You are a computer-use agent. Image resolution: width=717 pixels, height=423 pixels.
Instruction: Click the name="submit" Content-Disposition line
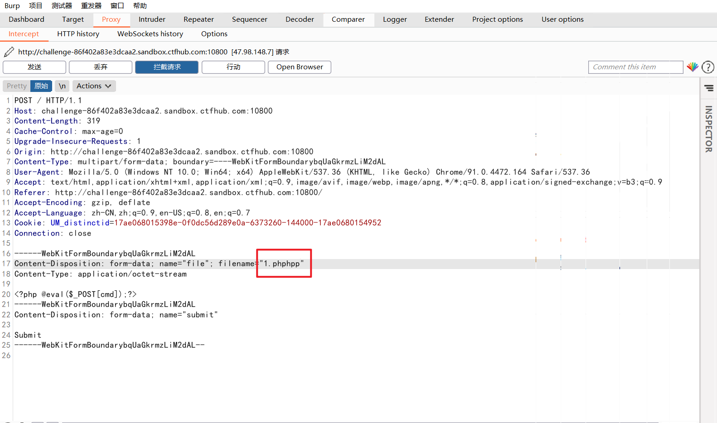(x=116, y=315)
